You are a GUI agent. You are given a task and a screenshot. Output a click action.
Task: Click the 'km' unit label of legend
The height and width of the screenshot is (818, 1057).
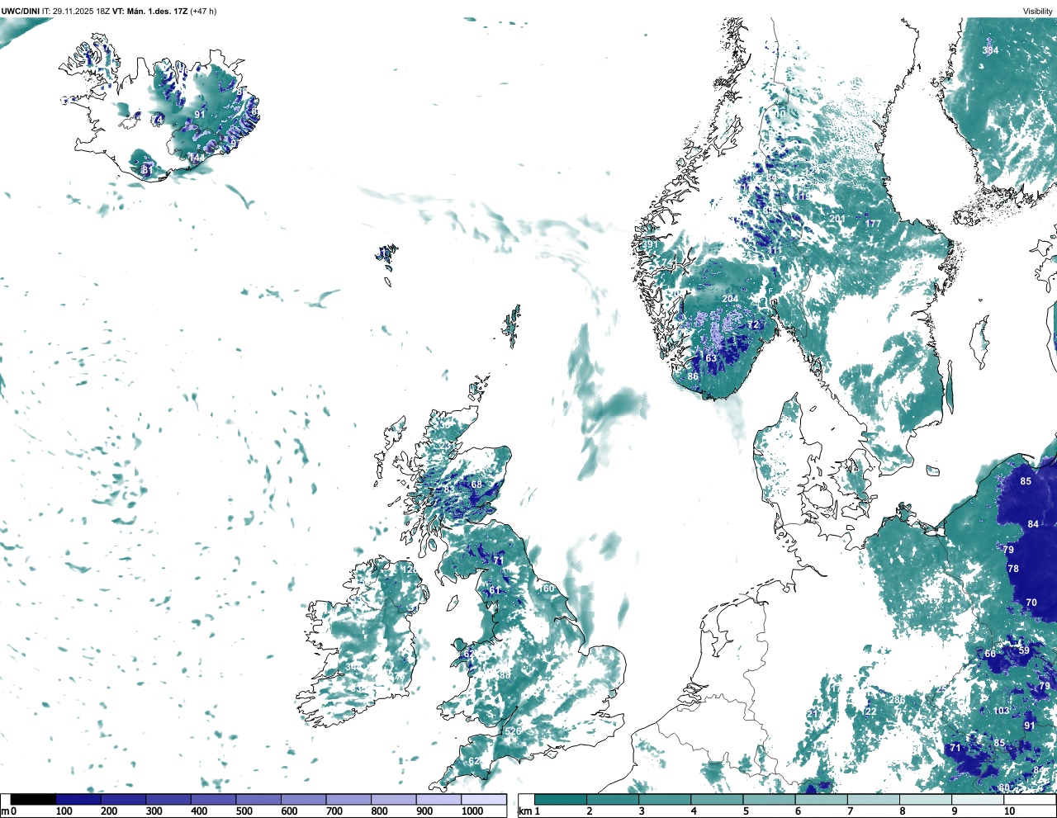[524, 811]
